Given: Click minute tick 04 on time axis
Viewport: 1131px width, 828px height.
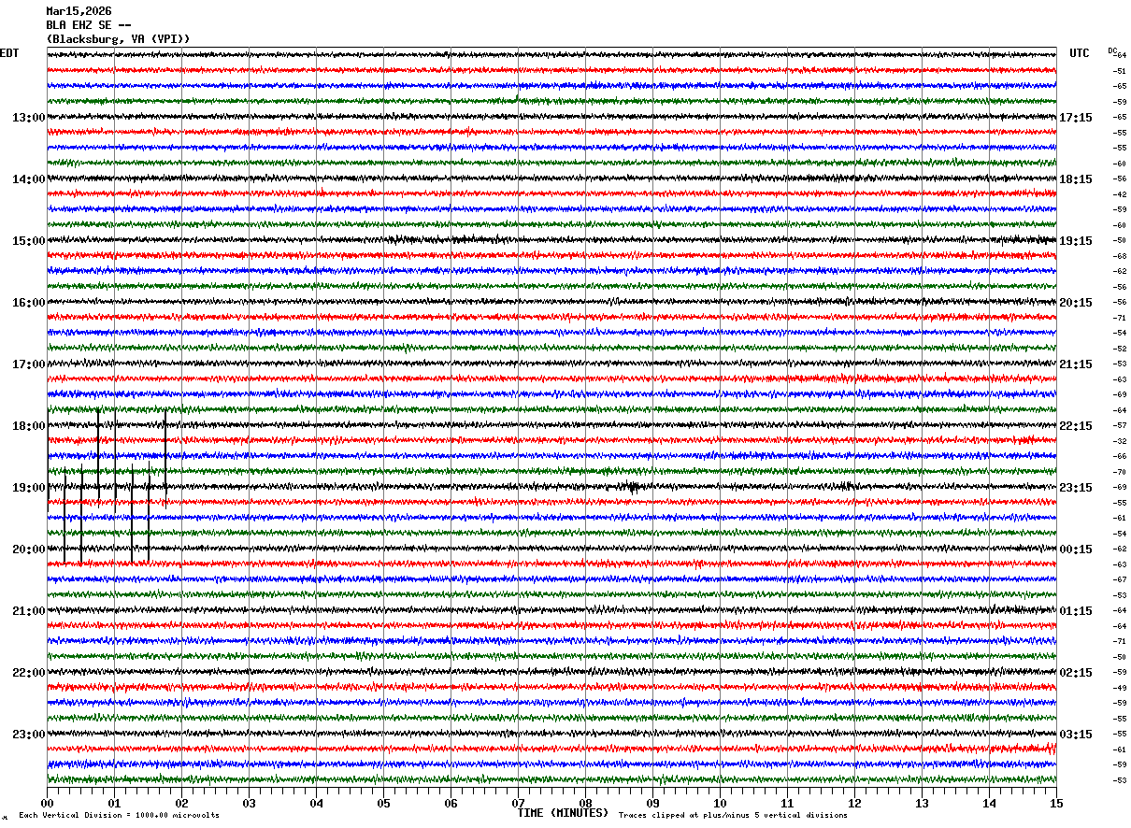Looking at the screenshot, I should pos(316,803).
